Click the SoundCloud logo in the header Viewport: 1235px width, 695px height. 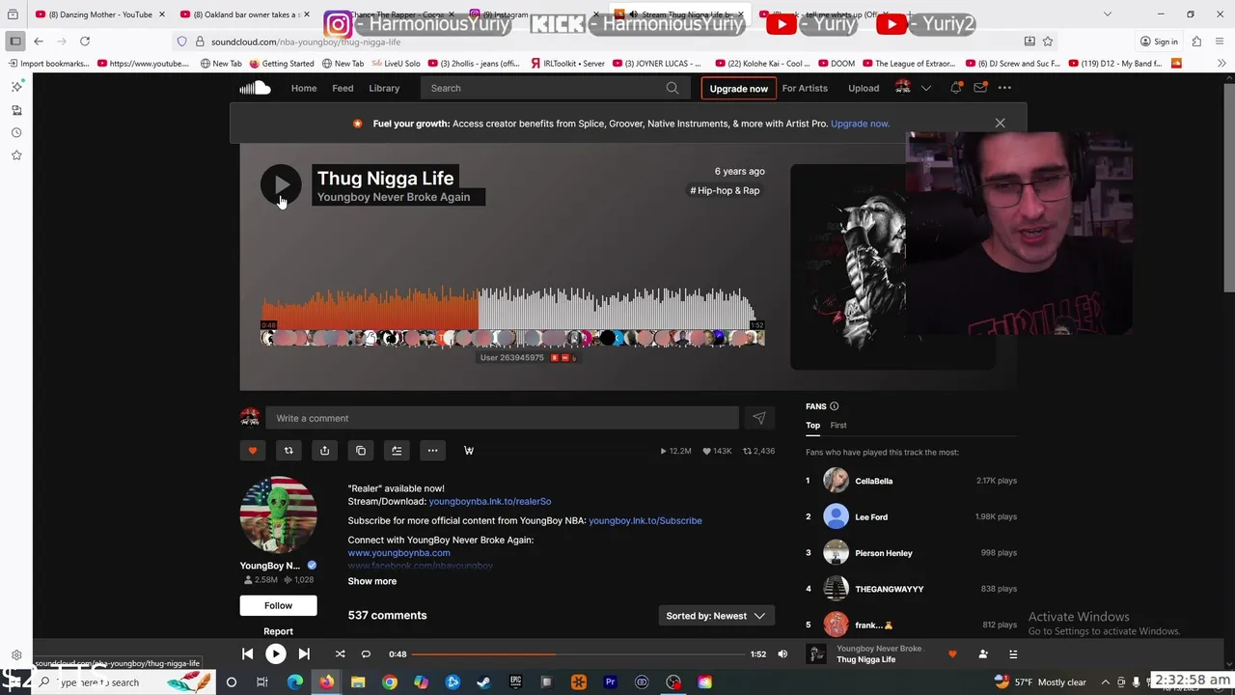coord(255,88)
